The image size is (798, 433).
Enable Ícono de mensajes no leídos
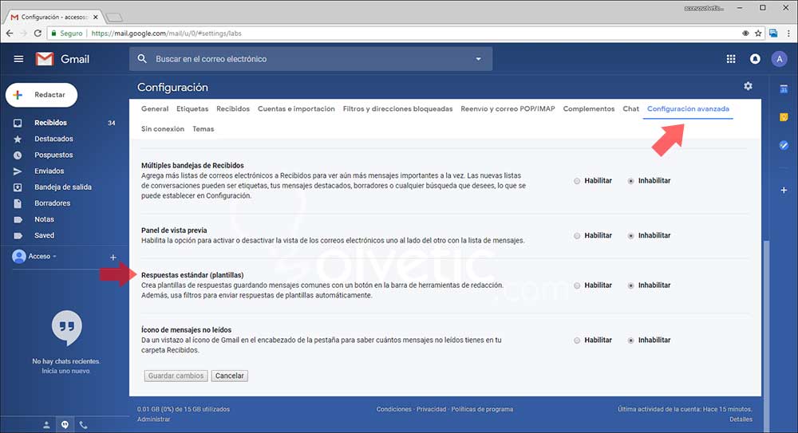(577, 340)
